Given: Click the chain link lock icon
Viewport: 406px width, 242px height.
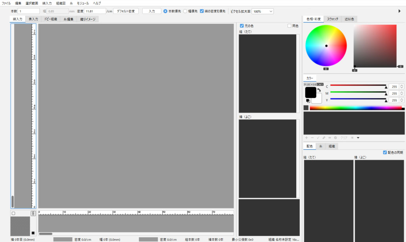Looking at the screenshot, I should click(33, 213).
